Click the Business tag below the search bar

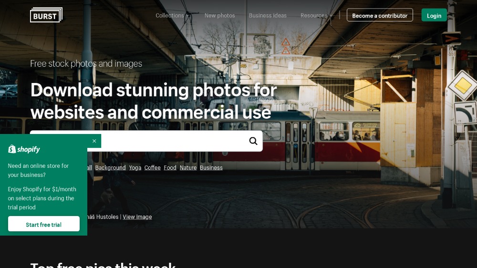pos(211,168)
